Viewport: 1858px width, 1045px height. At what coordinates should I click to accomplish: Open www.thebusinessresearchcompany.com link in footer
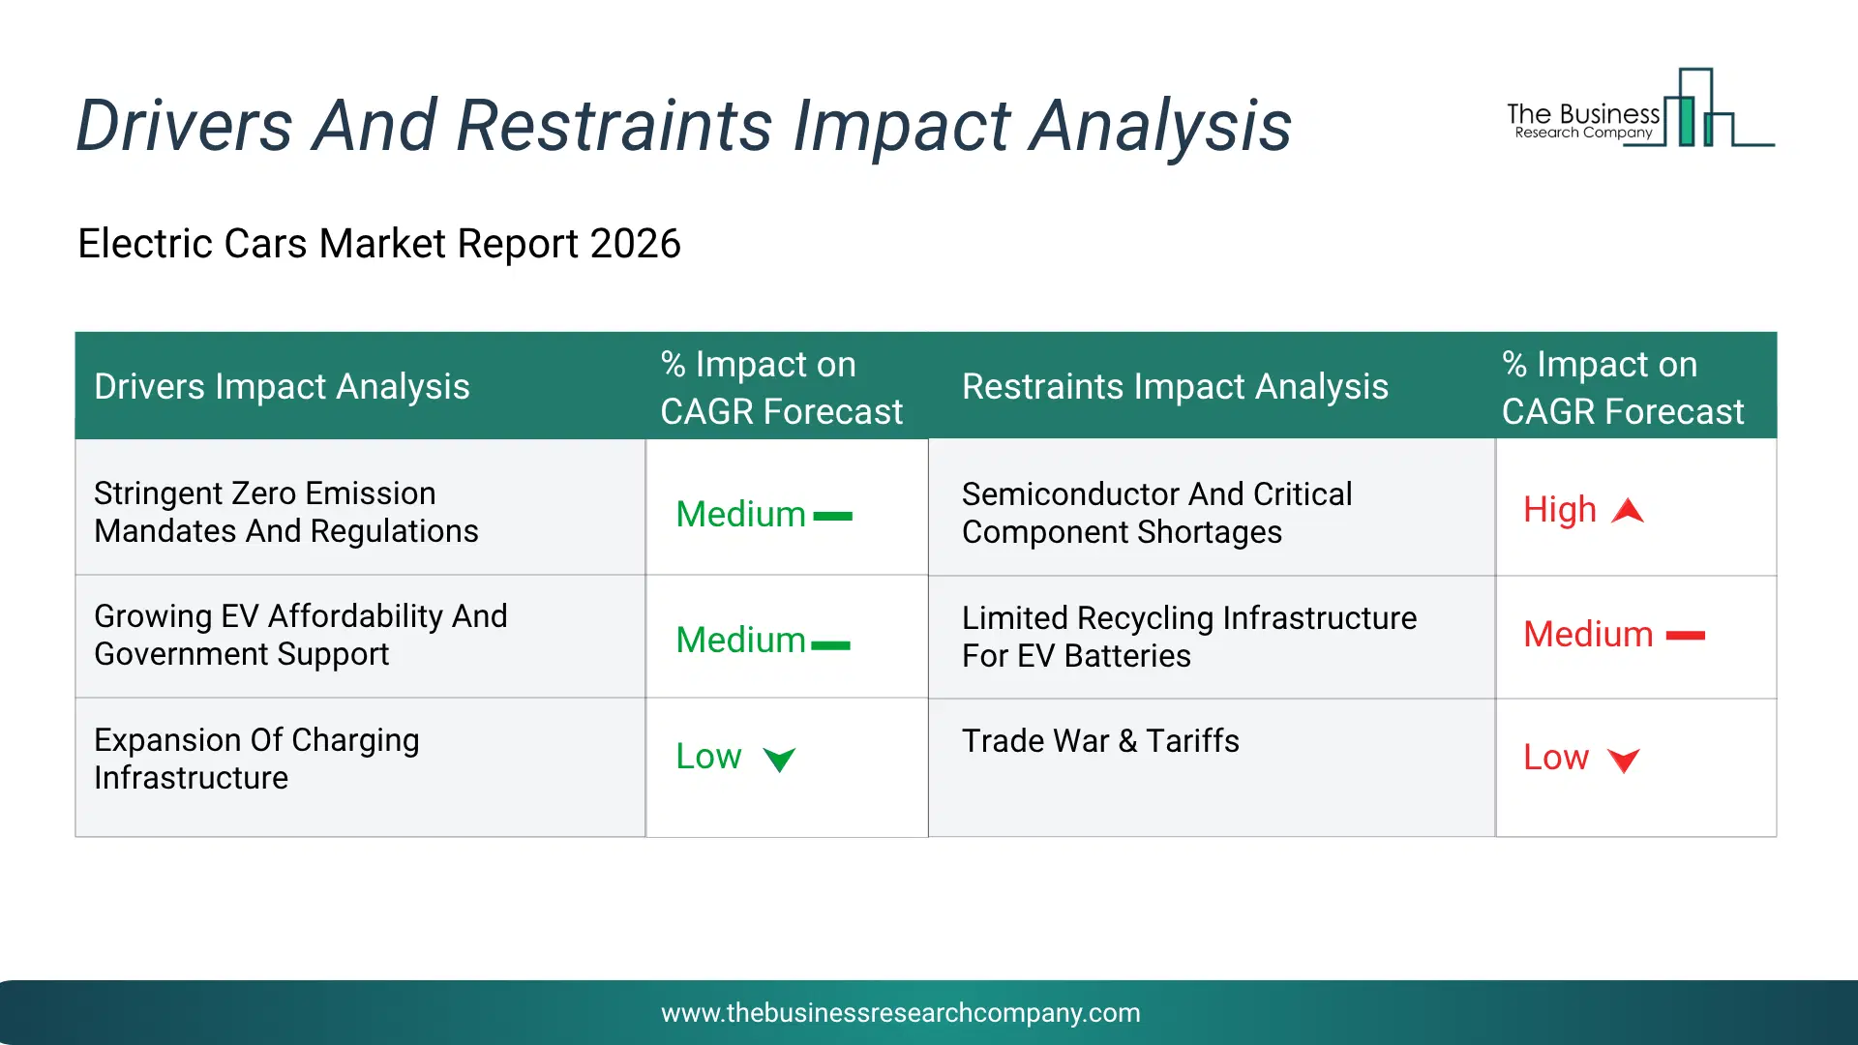click(x=901, y=1013)
